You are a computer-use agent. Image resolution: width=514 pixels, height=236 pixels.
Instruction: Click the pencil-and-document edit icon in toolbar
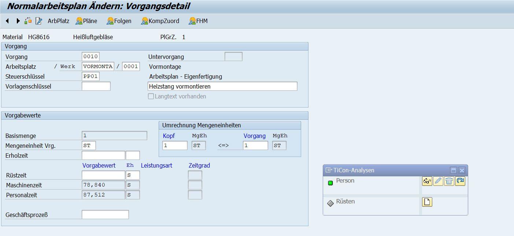tap(38, 21)
